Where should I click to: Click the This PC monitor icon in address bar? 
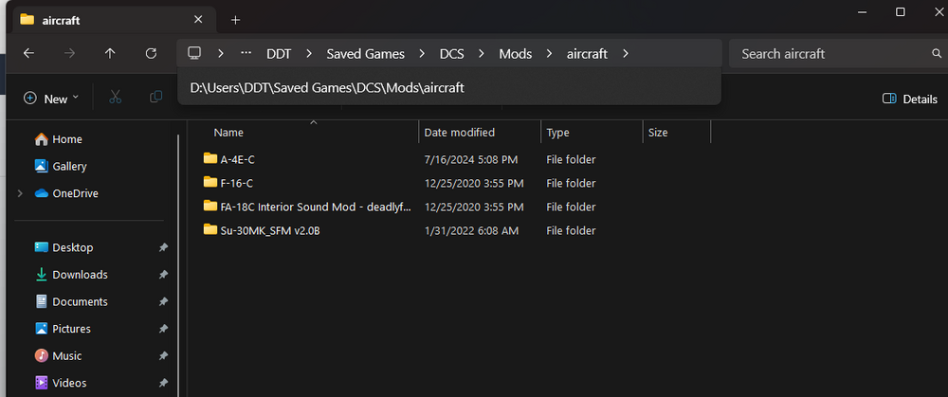pyautogui.click(x=194, y=53)
